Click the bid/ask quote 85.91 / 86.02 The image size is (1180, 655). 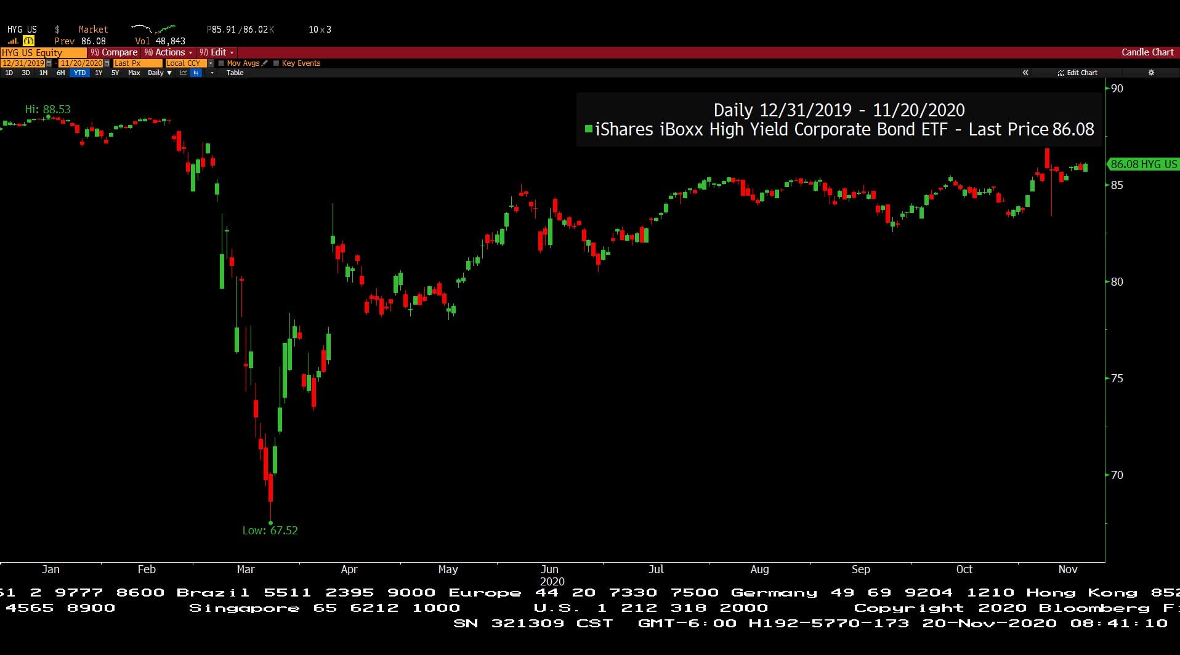pyautogui.click(x=241, y=29)
